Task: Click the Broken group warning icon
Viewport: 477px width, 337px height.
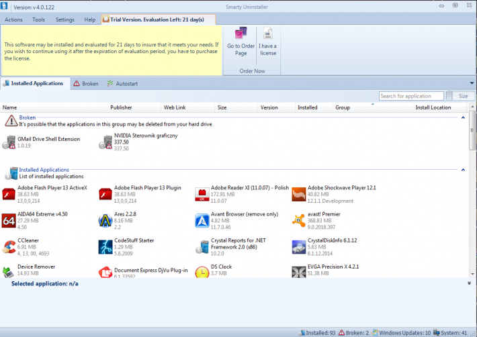Action: [x=11, y=121]
